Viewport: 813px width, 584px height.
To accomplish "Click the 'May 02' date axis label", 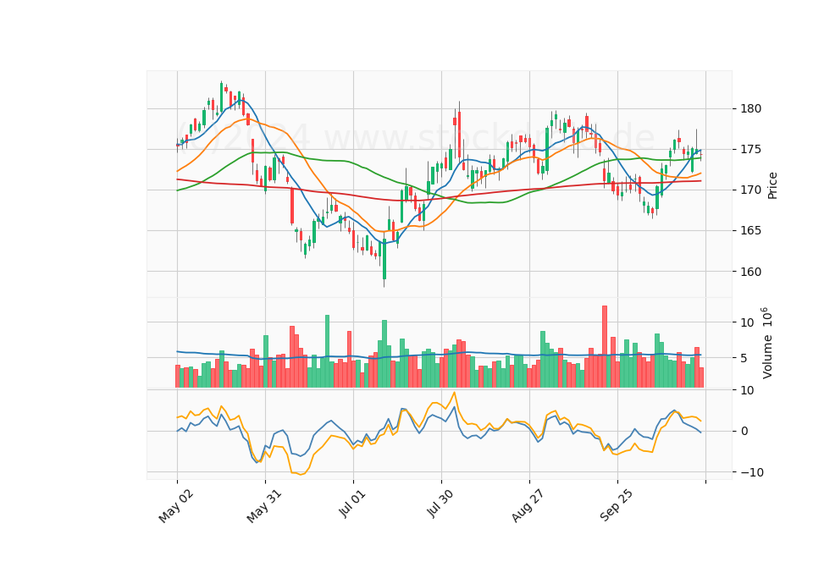I will (176, 506).
